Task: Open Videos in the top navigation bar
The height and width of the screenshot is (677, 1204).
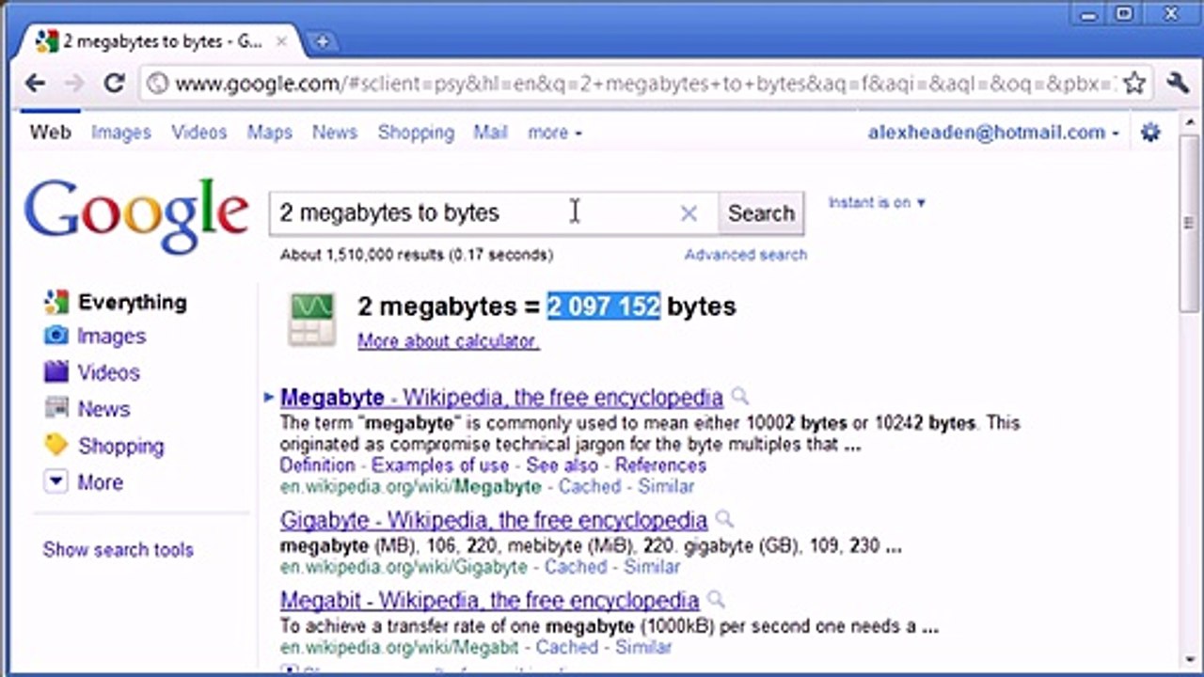Action: [x=198, y=133]
